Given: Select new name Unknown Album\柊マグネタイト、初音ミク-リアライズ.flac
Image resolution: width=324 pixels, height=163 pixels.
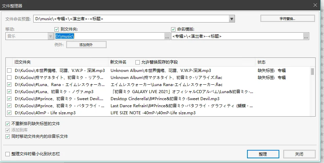Looking at the screenshot, I should (166, 78).
